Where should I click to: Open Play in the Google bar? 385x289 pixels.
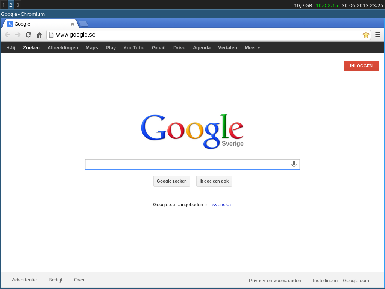111,48
